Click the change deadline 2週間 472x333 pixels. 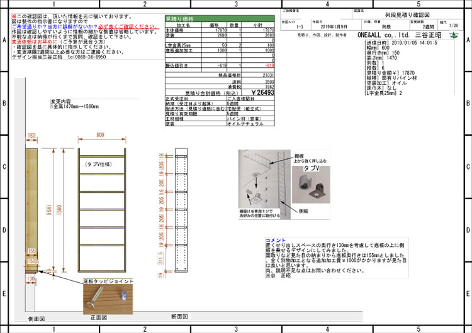click(428, 27)
